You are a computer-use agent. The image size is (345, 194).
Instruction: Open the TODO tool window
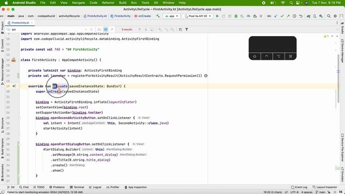pyautogui.click(x=39, y=187)
